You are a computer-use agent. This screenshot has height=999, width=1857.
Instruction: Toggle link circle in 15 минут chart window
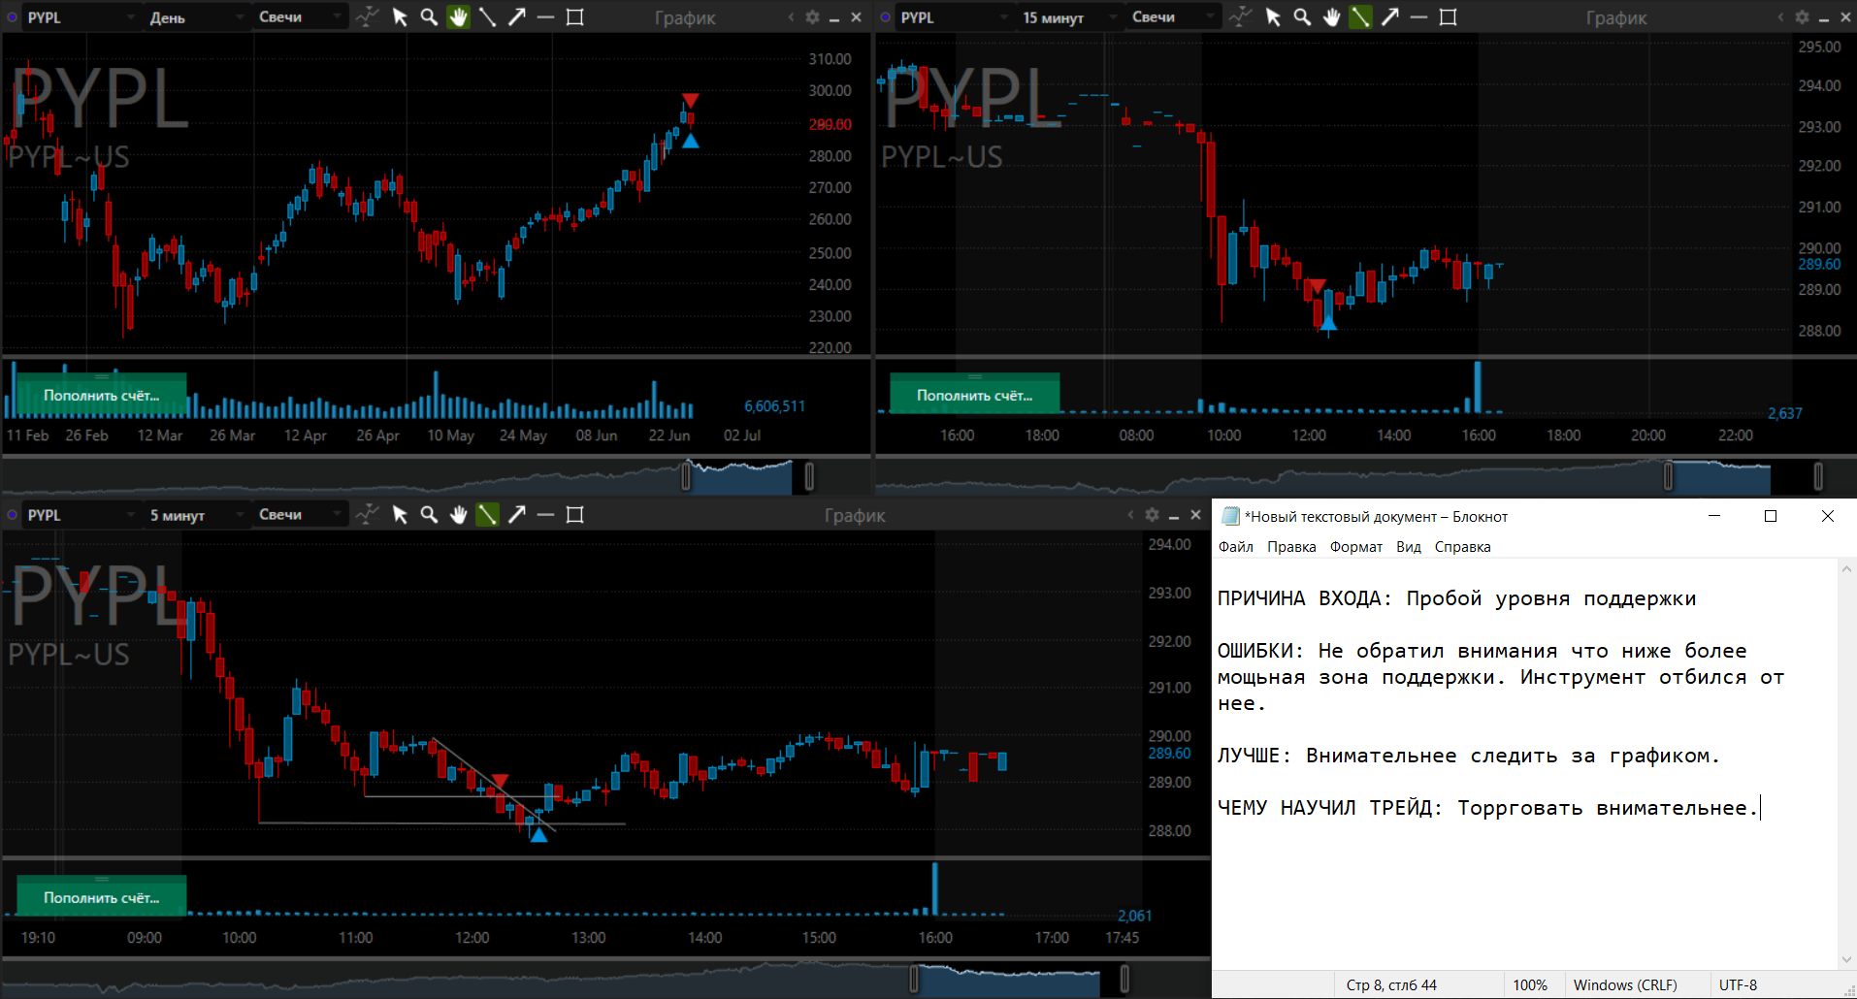(x=885, y=16)
